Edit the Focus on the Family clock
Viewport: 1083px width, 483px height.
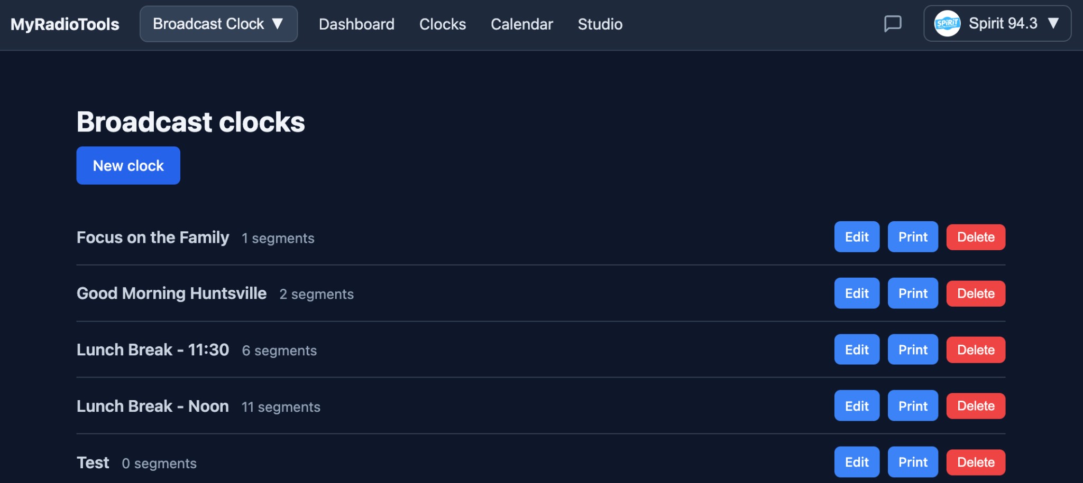856,237
